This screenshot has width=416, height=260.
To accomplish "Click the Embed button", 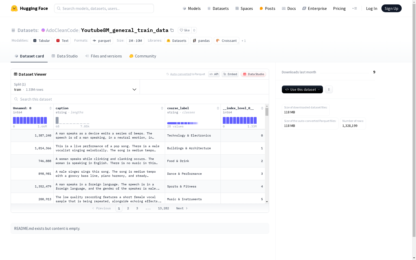I will (230, 74).
